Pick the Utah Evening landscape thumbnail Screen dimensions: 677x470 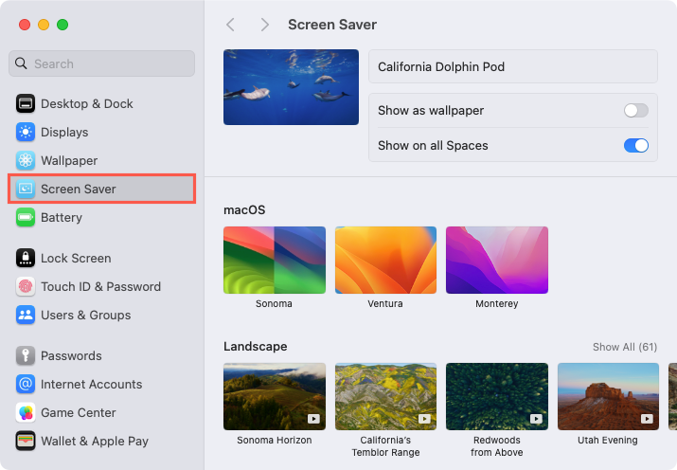click(x=608, y=396)
